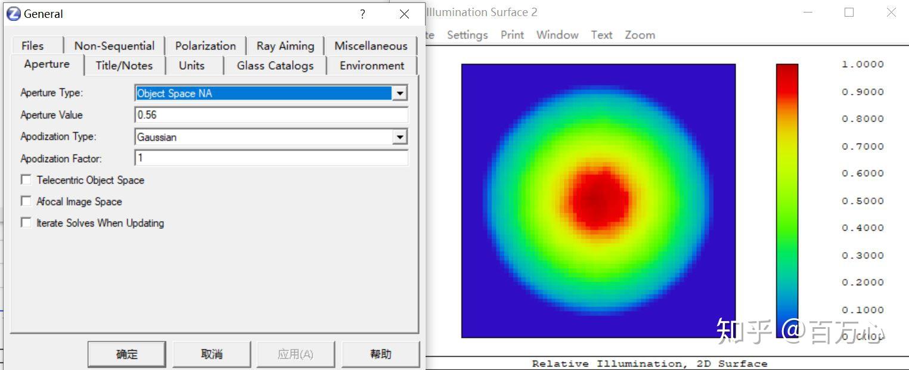Open the Environment tab
The image size is (909, 370).
tap(371, 66)
